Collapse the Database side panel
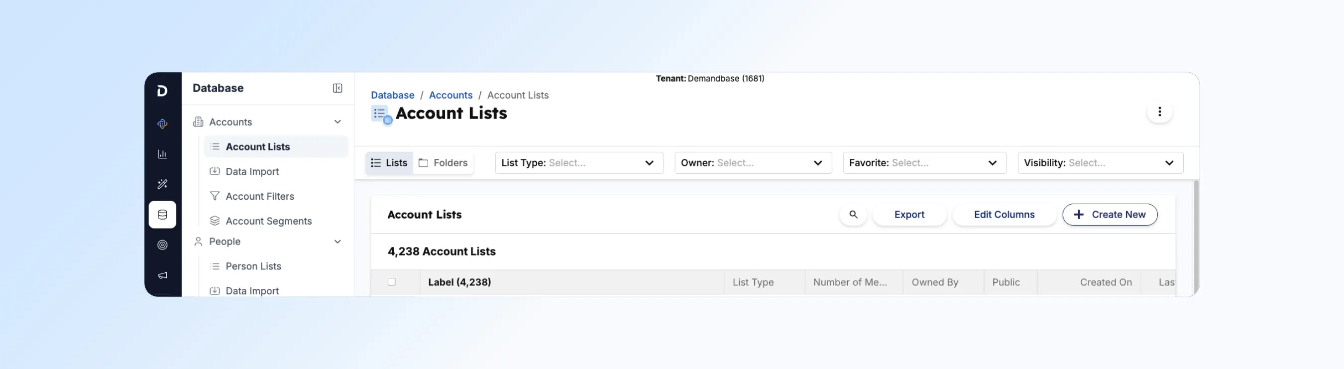This screenshot has width=1344, height=369. (x=337, y=88)
